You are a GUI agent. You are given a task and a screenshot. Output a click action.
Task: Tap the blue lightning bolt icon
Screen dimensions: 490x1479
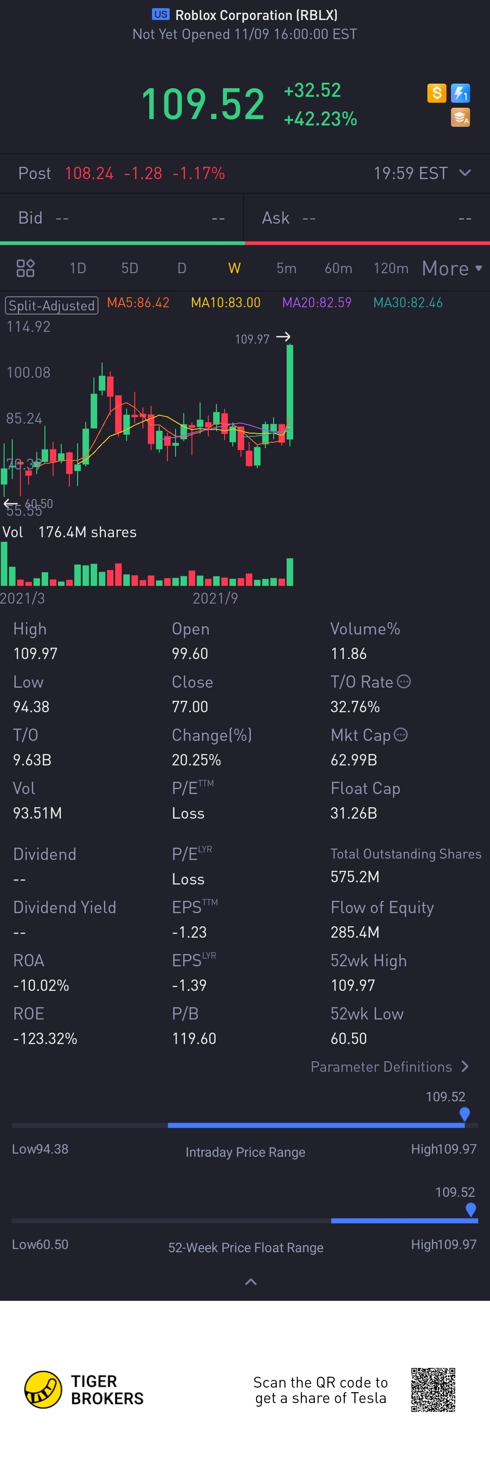point(460,92)
